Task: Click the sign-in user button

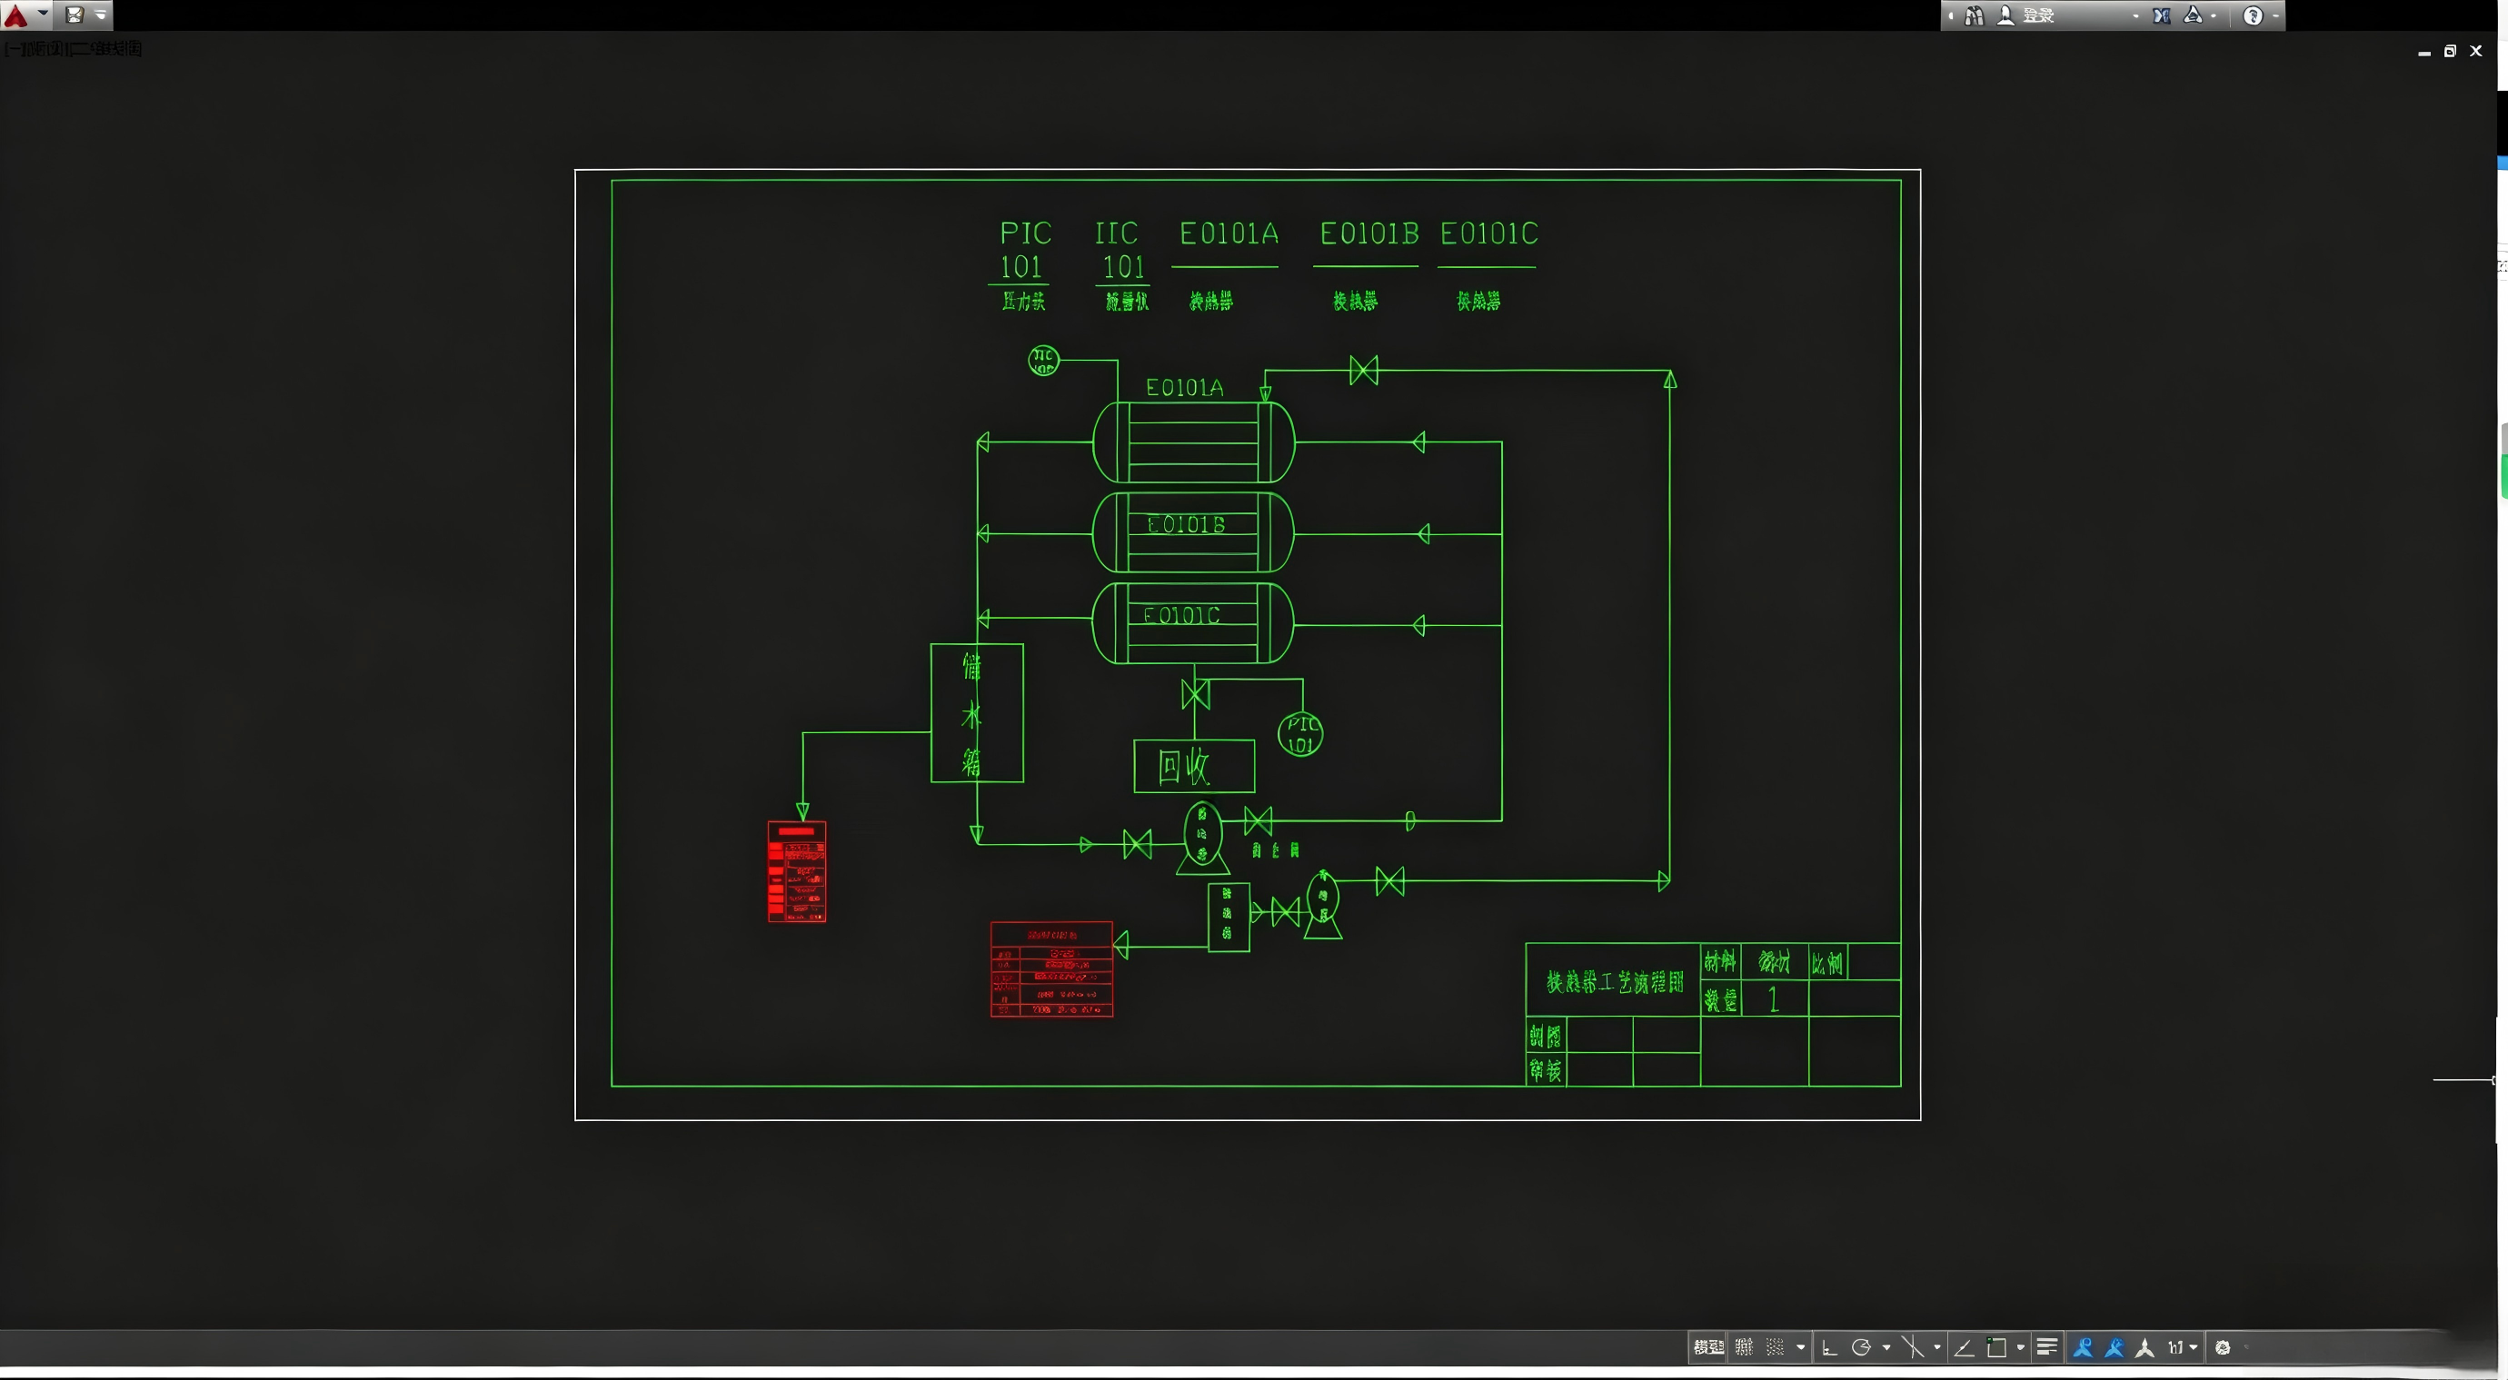Action: coord(2027,15)
